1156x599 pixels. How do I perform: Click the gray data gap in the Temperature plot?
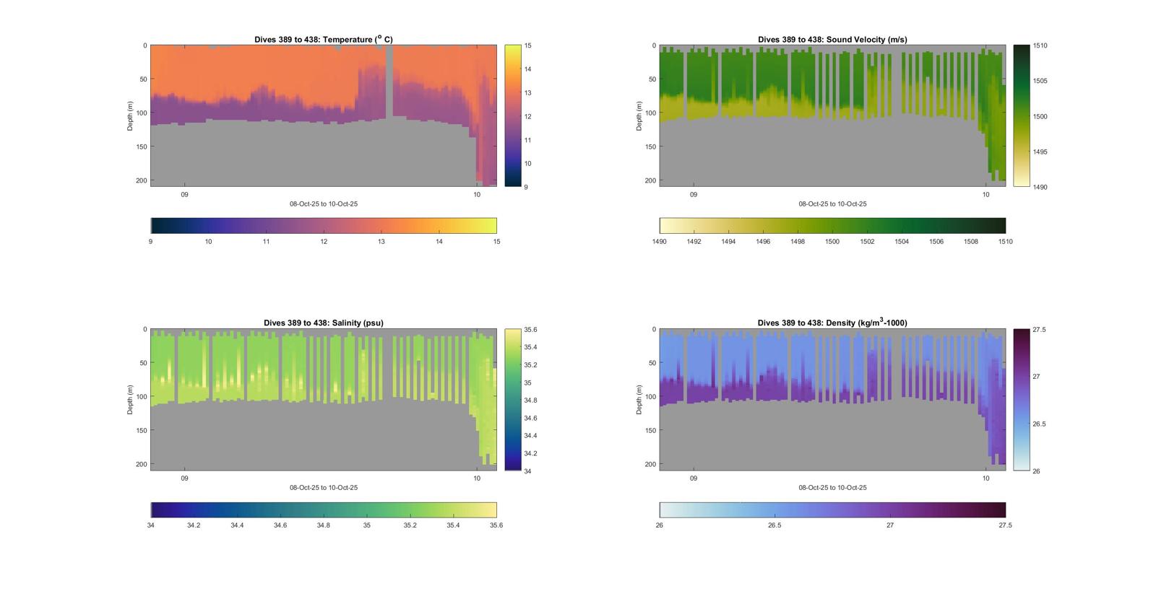(389, 79)
